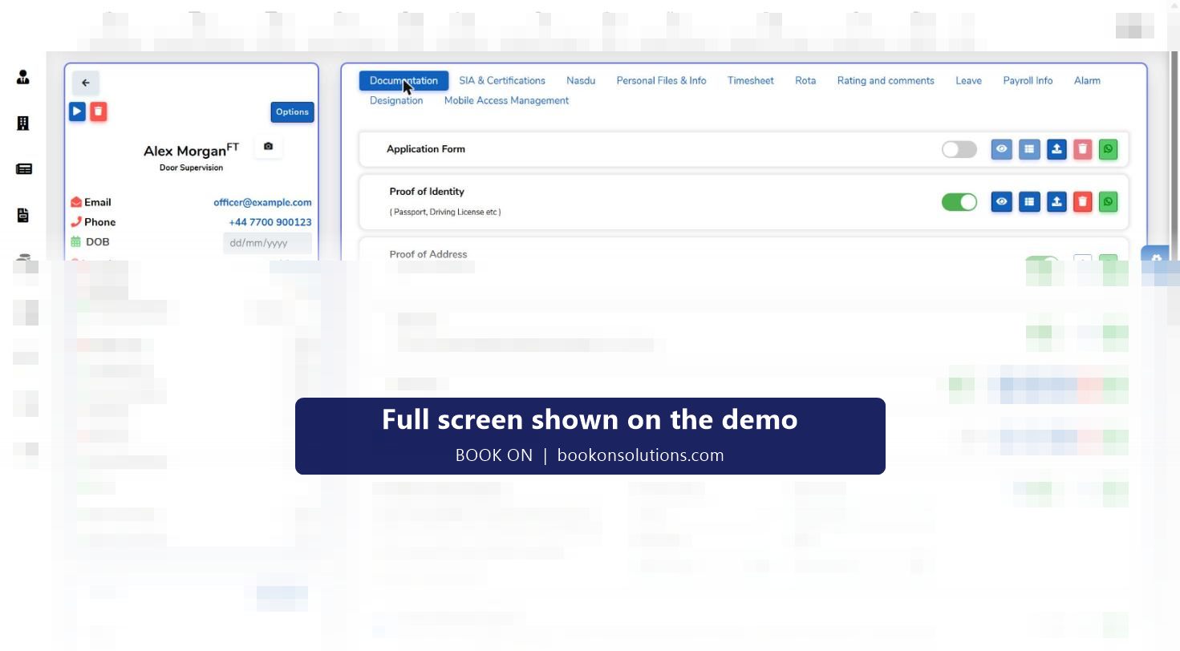The height and width of the screenshot is (651, 1180).
Task: Upload a file for Proof of Identity
Action: click(x=1056, y=202)
